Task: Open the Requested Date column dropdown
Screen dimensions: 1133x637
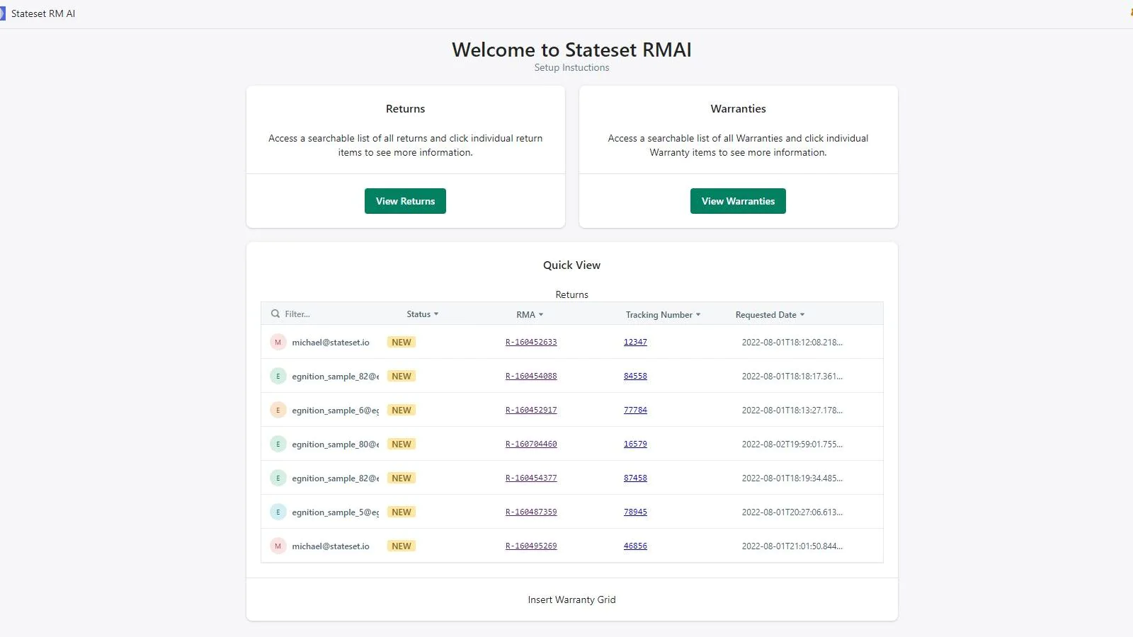Action: point(770,314)
